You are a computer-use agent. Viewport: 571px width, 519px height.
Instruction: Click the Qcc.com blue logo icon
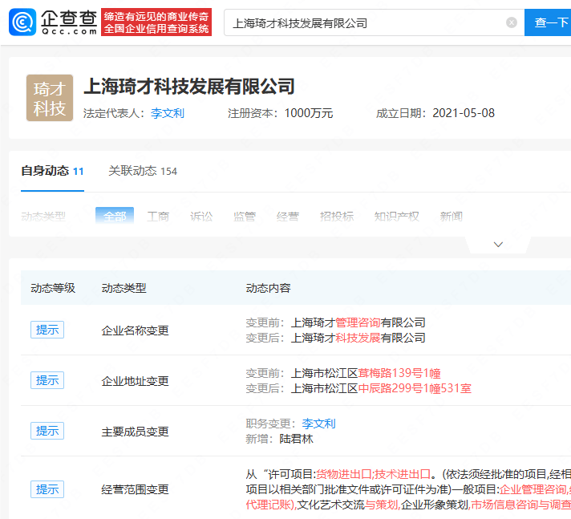(22, 22)
